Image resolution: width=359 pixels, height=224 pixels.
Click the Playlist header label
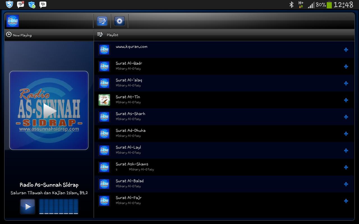(x=112, y=35)
